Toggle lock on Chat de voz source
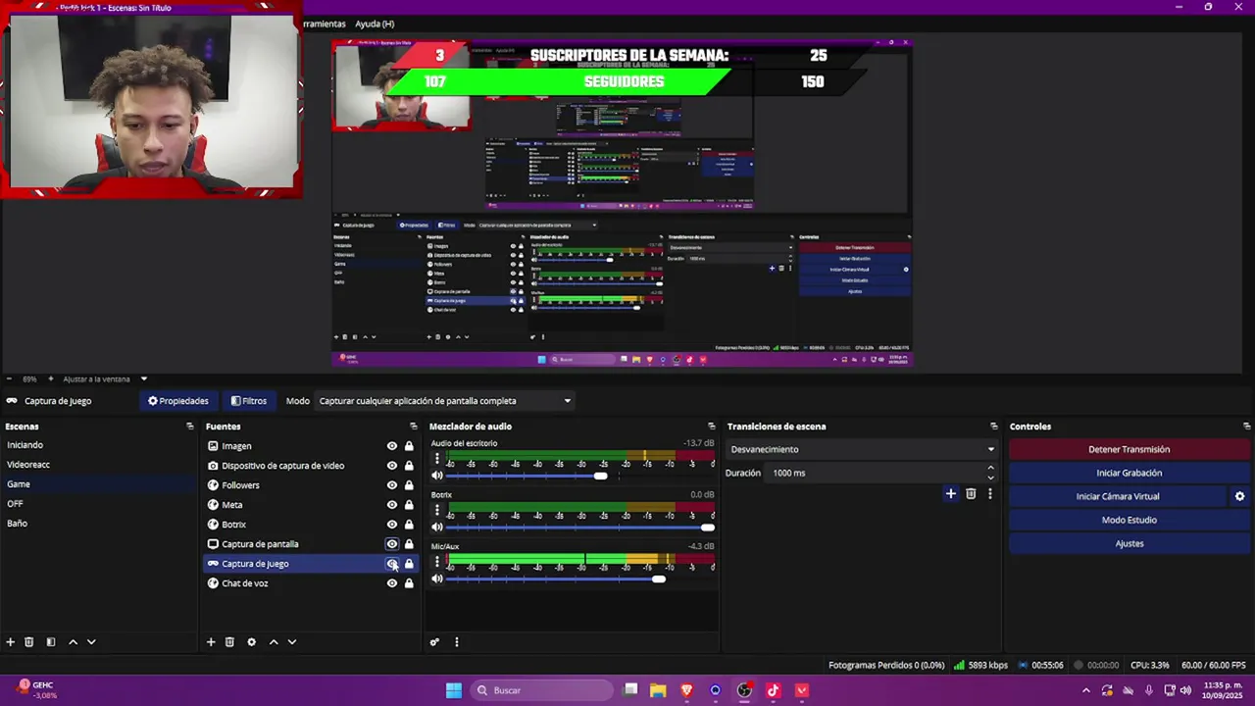Viewport: 1255px width, 706px height. click(x=409, y=583)
